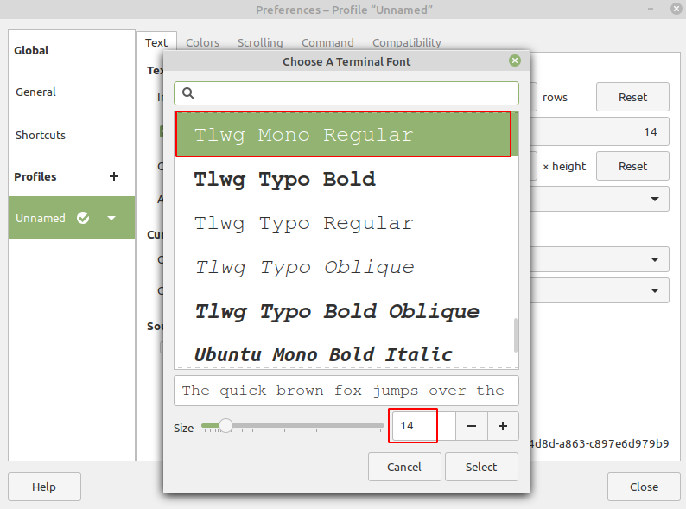
Task: Decrease font size with minus button
Action: pos(472,426)
